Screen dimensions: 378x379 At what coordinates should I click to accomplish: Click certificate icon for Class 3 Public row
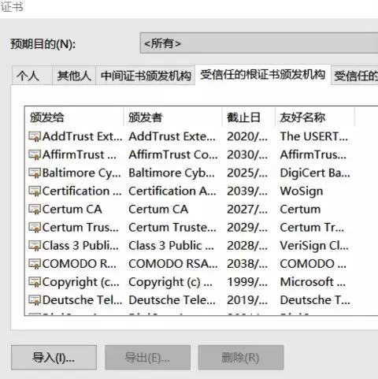(35, 245)
